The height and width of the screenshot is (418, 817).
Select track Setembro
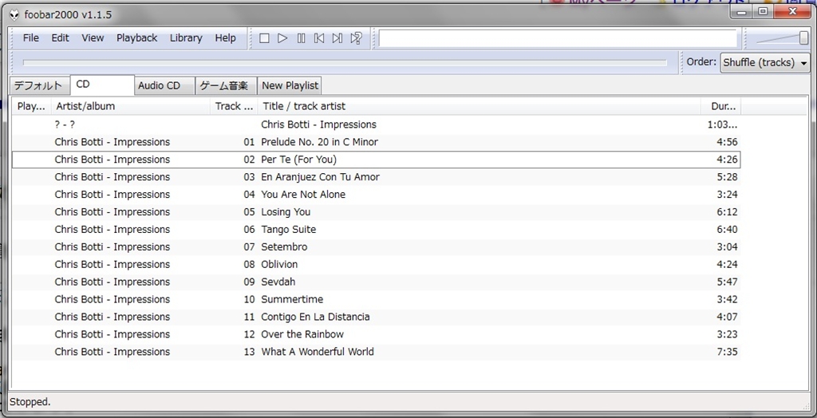coord(376,247)
